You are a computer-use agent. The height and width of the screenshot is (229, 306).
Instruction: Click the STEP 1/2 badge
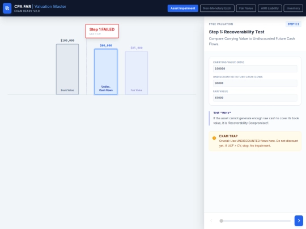click(294, 24)
